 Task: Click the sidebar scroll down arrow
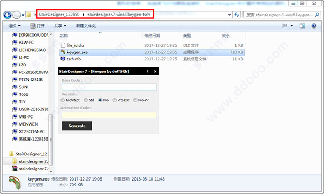pyautogui.click(x=51, y=171)
